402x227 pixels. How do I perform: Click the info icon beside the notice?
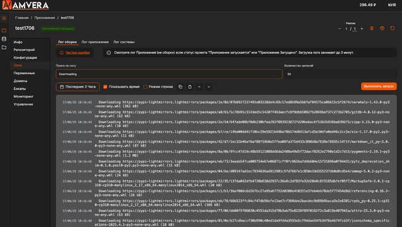[x=109, y=53]
